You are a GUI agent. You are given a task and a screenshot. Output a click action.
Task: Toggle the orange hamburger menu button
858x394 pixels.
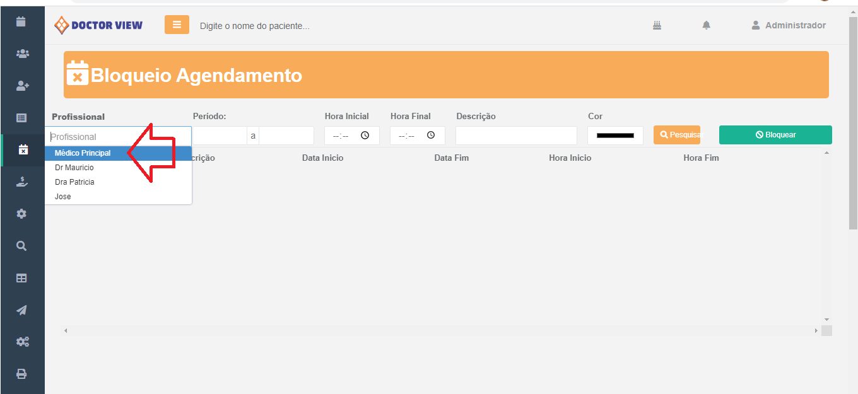click(177, 25)
